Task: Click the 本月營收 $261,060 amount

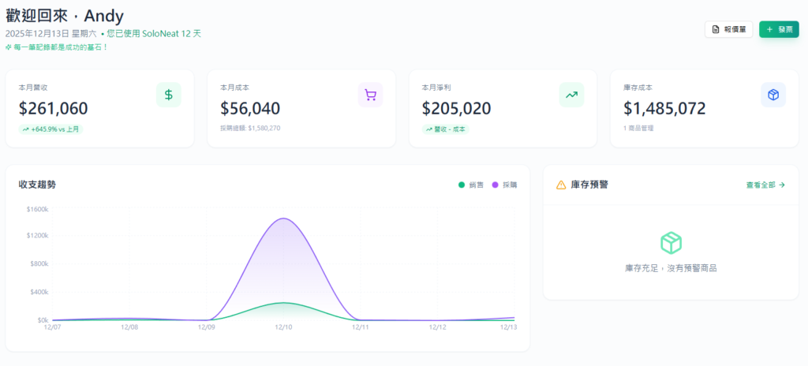Action: (x=54, y=109)
